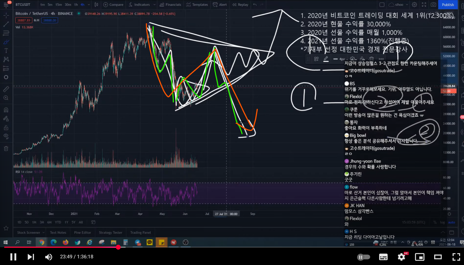464x265 pixels.
Task: Pause the YouTube video
Action: click(13, 257)
